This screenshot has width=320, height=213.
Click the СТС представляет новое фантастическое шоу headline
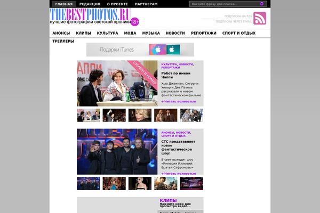click(x=178, y=148)
